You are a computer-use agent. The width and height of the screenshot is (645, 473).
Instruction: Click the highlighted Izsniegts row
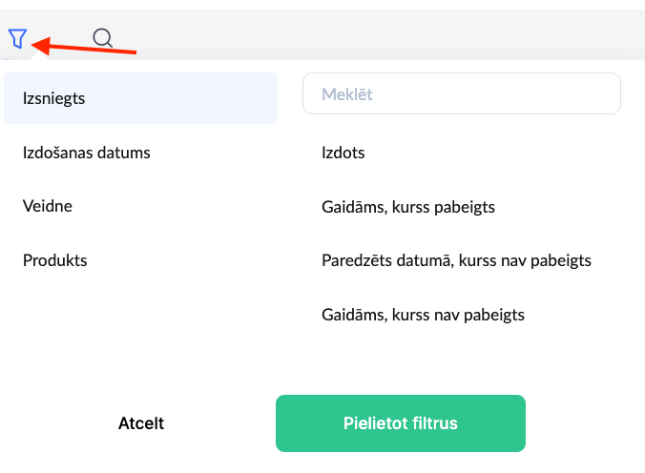coord(140,98)
